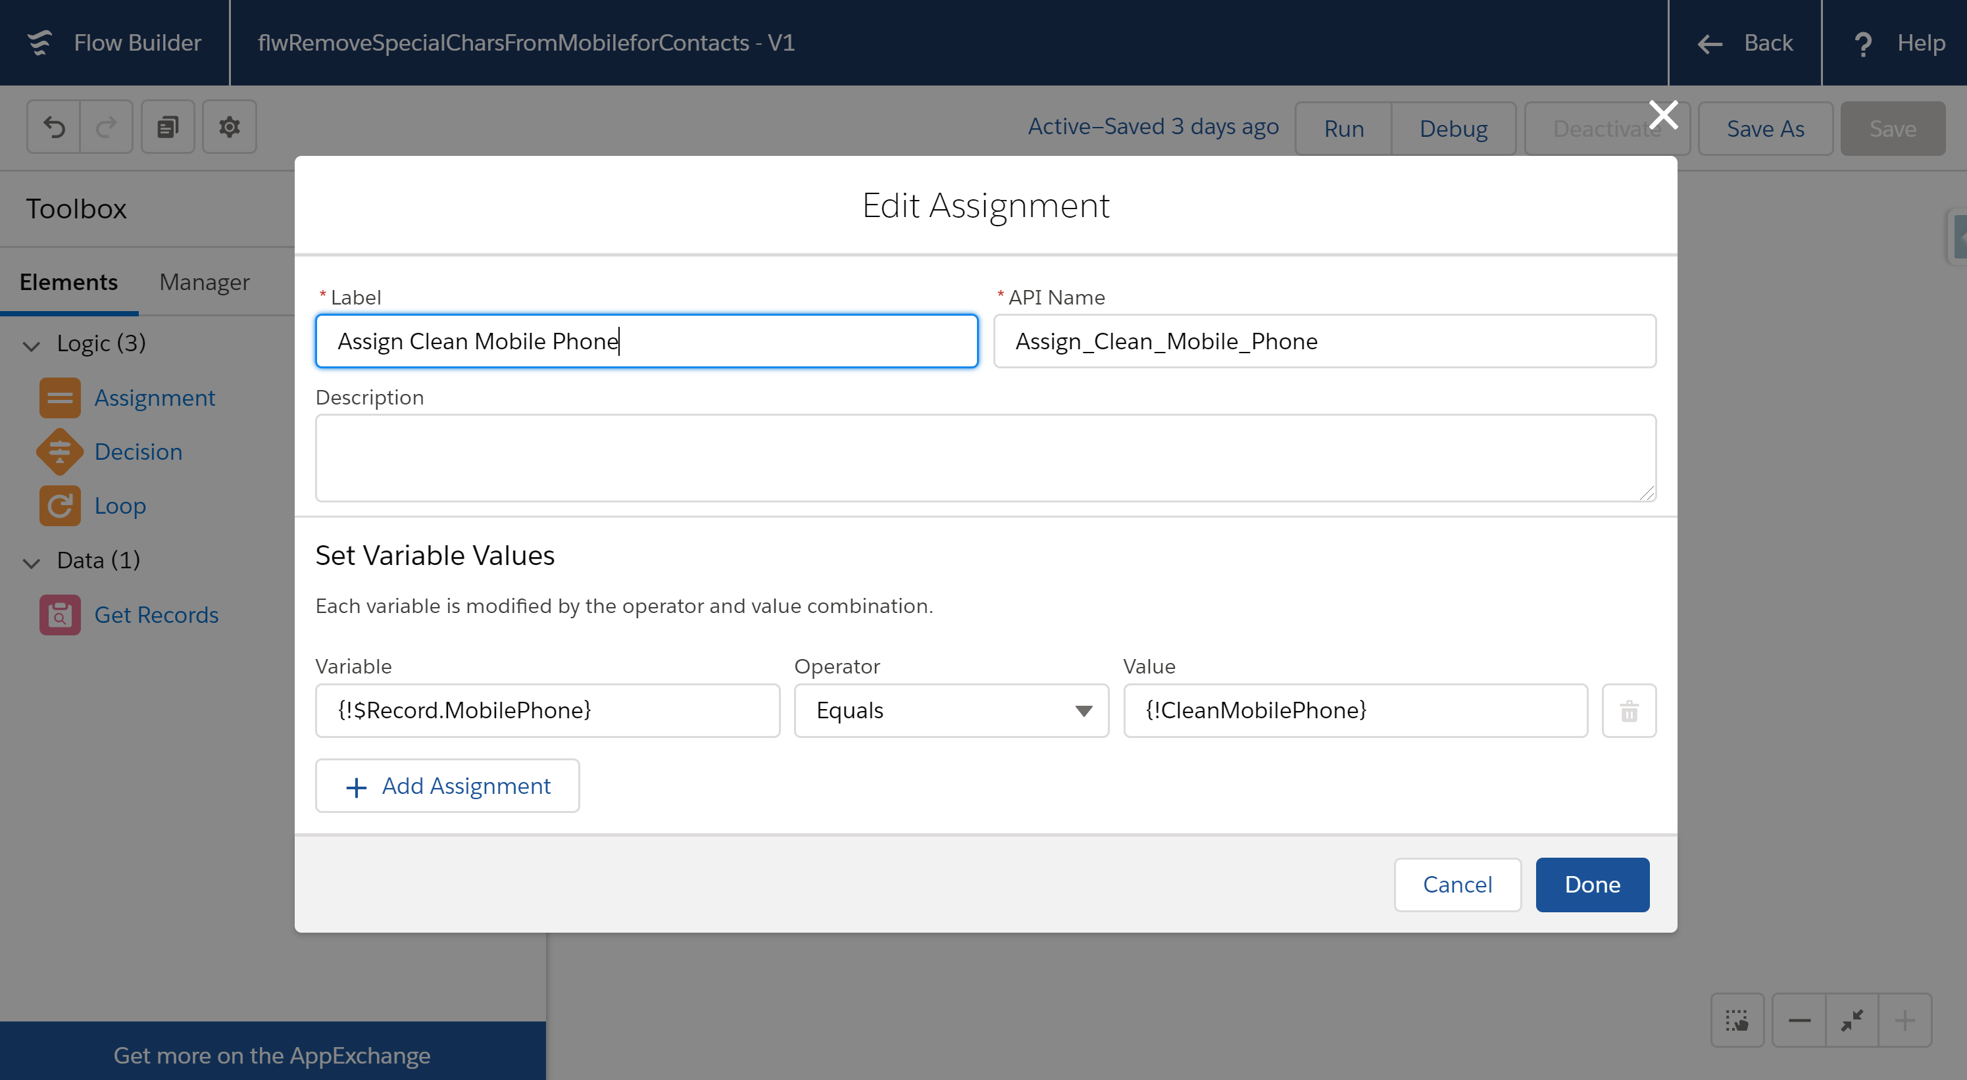Screen dimensions: 1967x1080
Task: Click the Add Assignment button
Action: click(x=447, y=785)
